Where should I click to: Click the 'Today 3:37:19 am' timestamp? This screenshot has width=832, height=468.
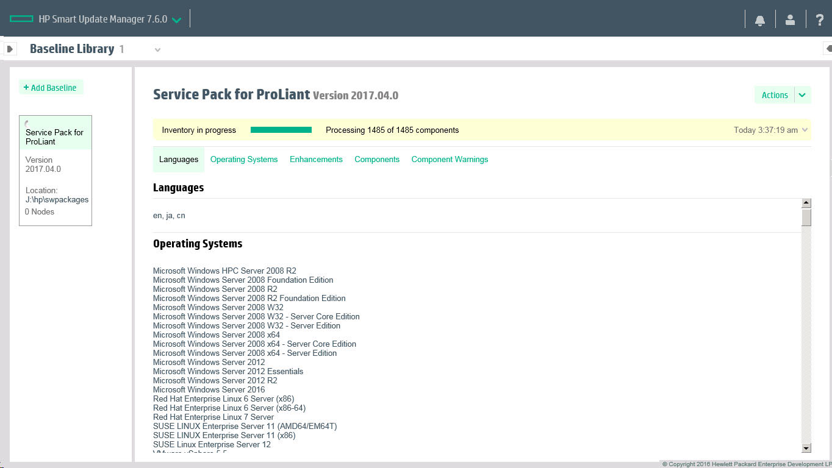[766, 130]
